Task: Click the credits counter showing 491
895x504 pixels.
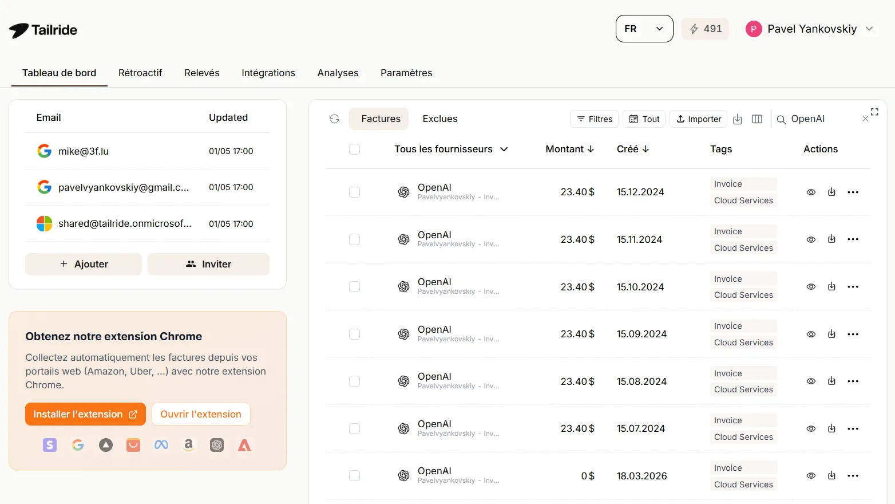Action: pyautogui.click(x=705, y=29)
